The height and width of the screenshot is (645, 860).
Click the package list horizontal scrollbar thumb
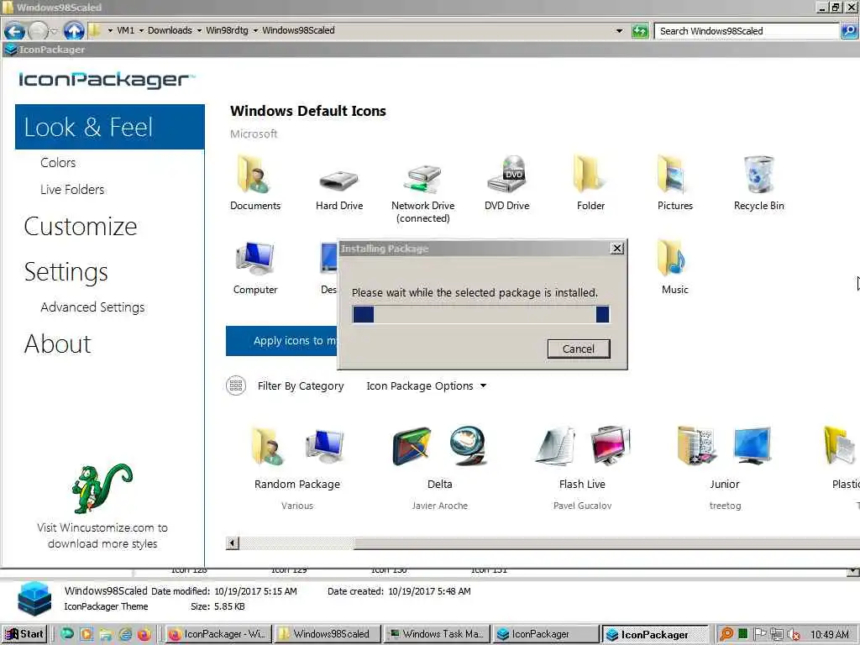pos(606,543)
